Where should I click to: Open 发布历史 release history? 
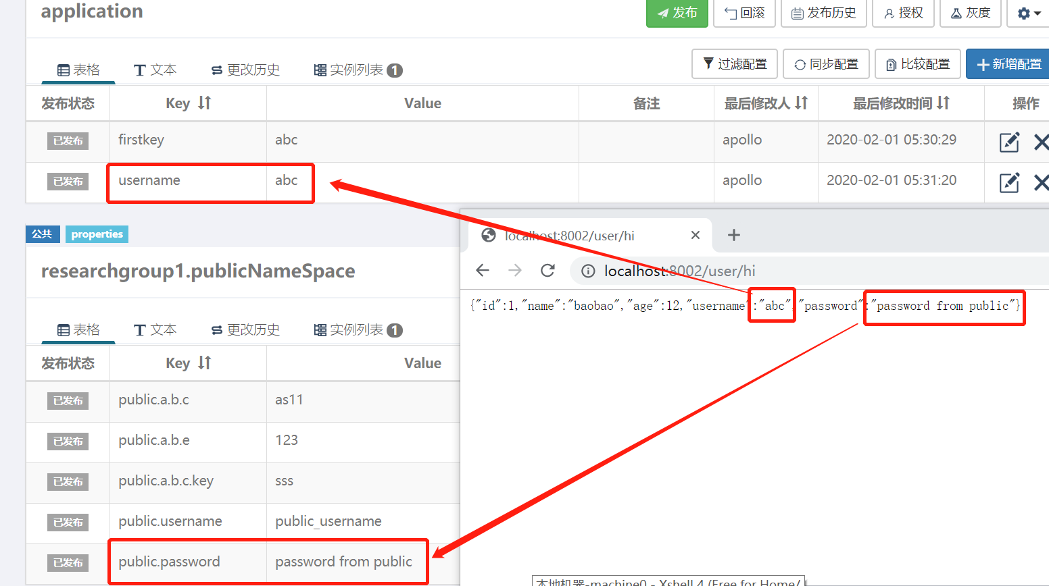(823, 13)
